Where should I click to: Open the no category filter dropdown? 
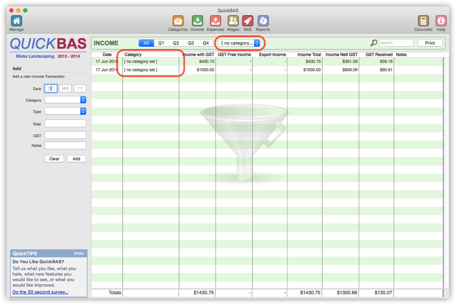(x=239, y=43)
